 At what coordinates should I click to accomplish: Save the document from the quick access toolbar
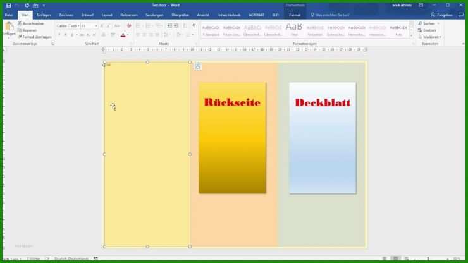[x=8, y=5]
